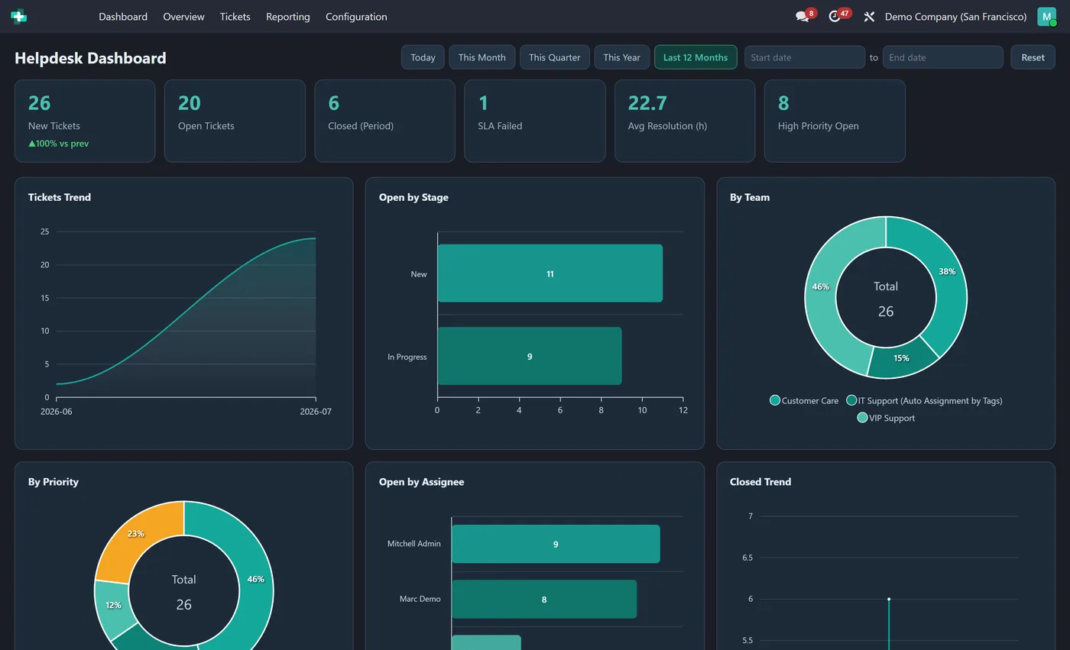This screenshot has height=650, width=1070.
Task: Open the Tickets menu
Action: [x=235, y=16]
